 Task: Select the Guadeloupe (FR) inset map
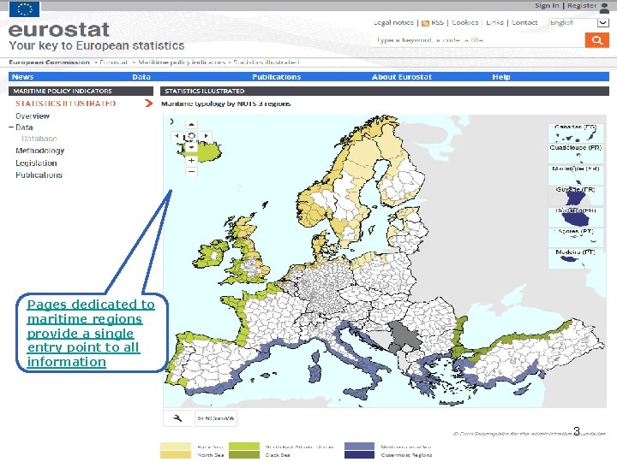[575, 154]
